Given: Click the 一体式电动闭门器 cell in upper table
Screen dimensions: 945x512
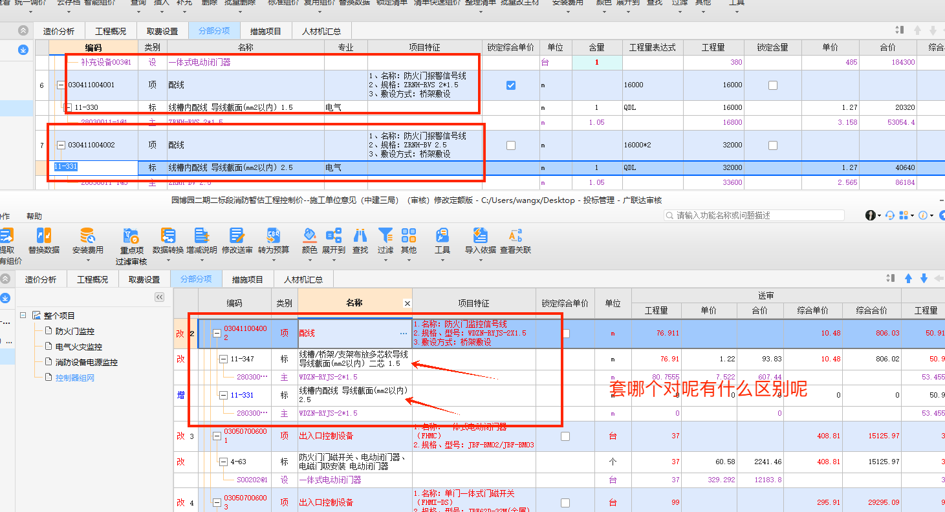Looking at the screenshot, I should [246, 63].
